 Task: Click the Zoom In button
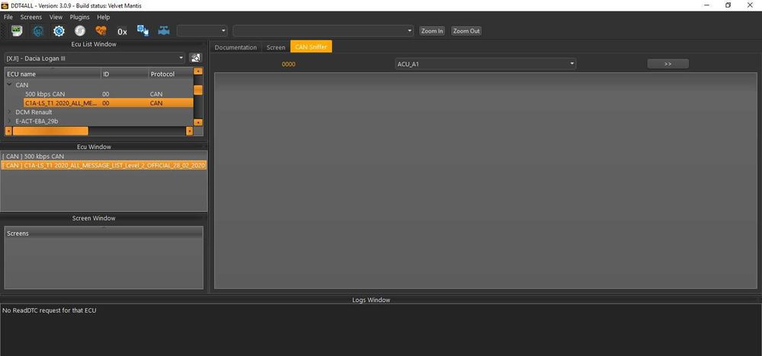point(432,30)
